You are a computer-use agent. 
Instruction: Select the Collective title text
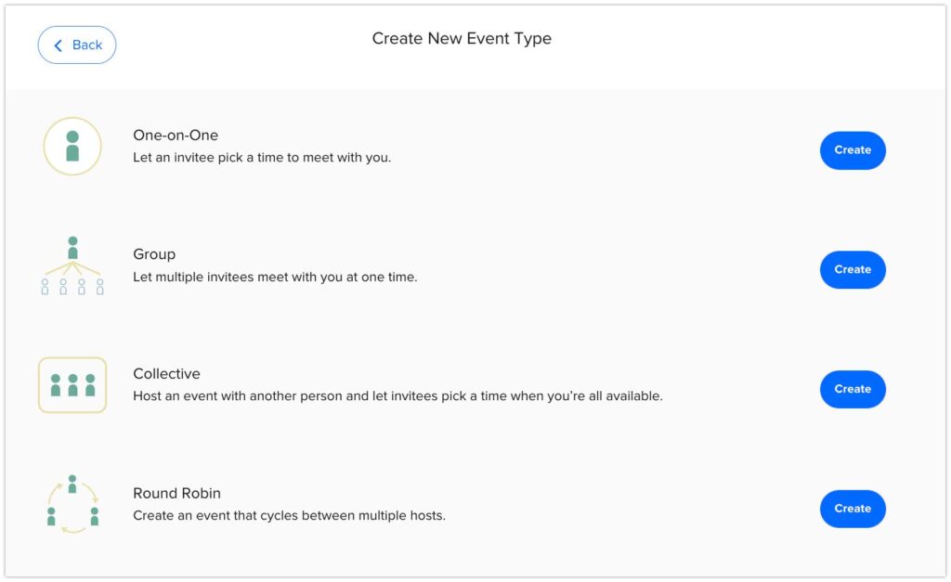(x=166, y=373)
